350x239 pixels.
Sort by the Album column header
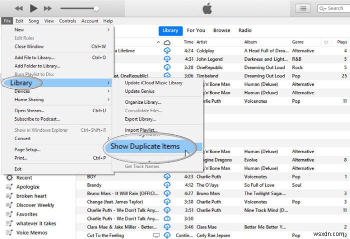250,42
